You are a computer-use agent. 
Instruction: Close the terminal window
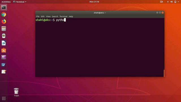point(163,12)
